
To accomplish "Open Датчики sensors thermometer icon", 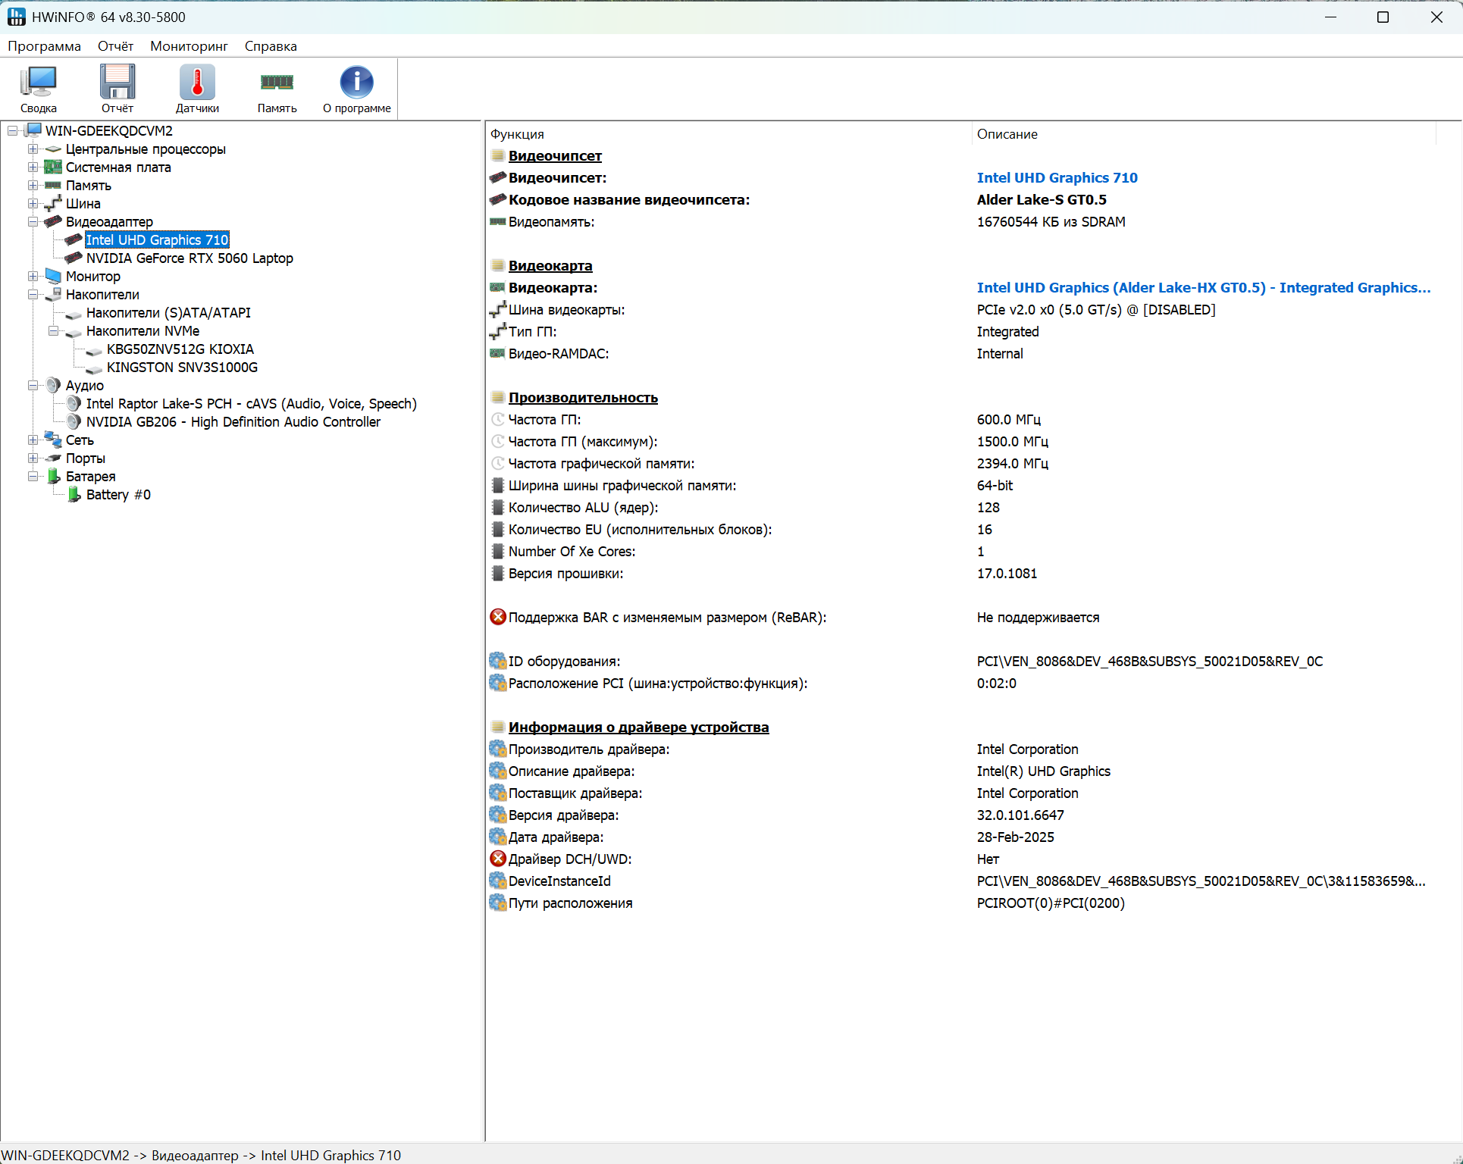I will 197,89.
